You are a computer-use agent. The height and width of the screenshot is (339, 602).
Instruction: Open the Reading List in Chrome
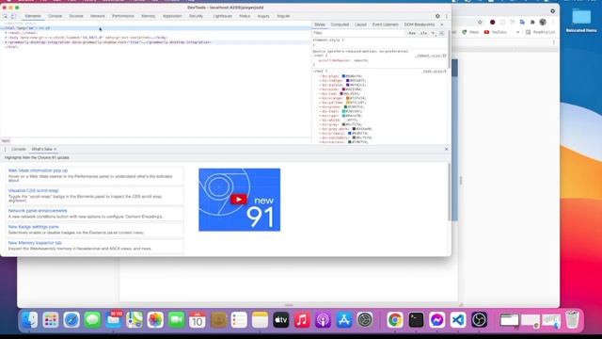tap(540, 32)
